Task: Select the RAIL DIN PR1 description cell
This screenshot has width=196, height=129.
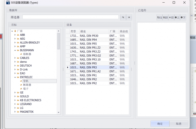Action: coord(94,75)
